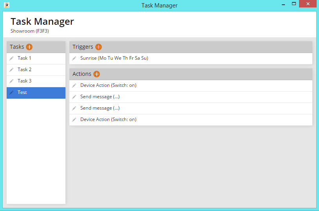This screenshot has width=319, height=211.
Task: Open the last Device Action (Switch: on) entry
Action: coord(108,119)
